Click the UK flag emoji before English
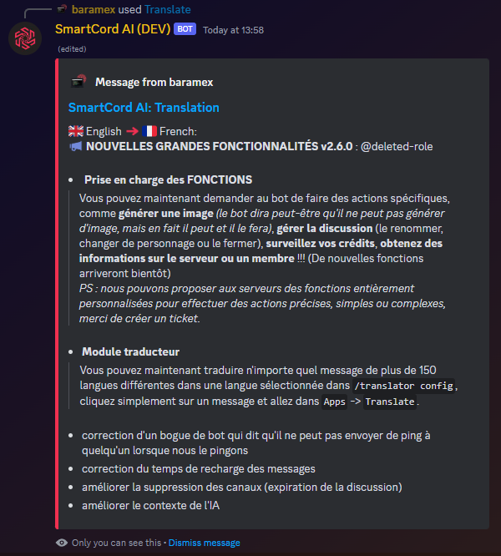This screenshot has width=501, height=556. (x=75, y=131)
